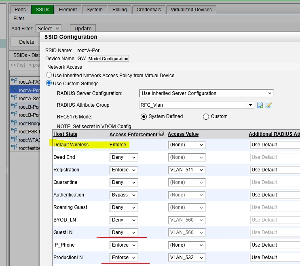Open Model Configuration for device GW
The image size is (300, 266).
tap(108, 59)
